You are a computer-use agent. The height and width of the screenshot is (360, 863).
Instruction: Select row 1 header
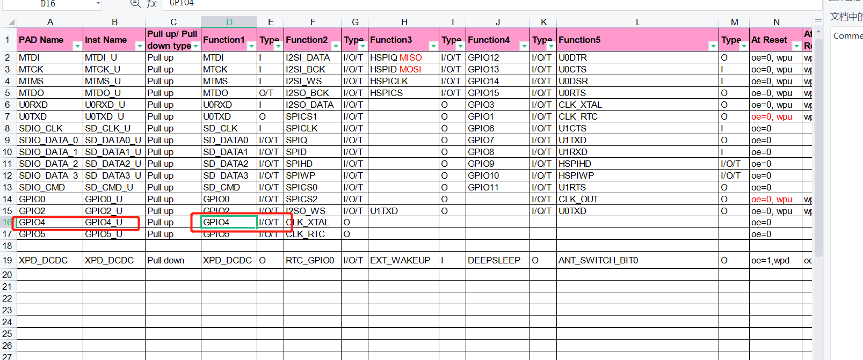tap(8, 40)
